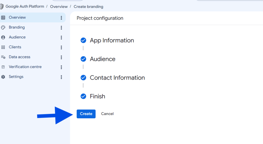Image resolution: width=263 pixels, height=144 pixels.
Task: Select the Finish step heading
Action: pos(97,97)
